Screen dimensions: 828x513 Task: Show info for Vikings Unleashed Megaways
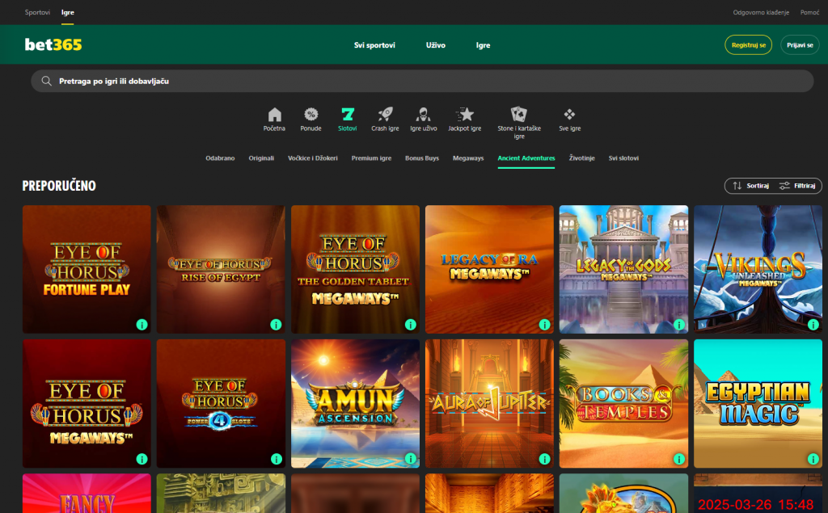point(813,325)
